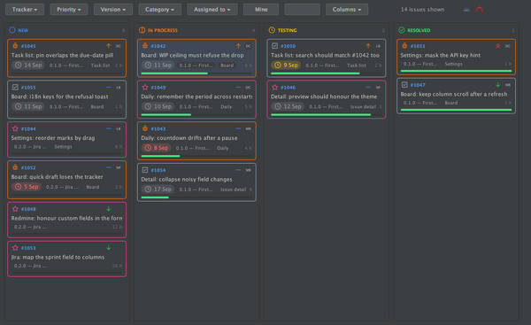Click "Daily: countdown drifts after a pause"

coord(189,138)
